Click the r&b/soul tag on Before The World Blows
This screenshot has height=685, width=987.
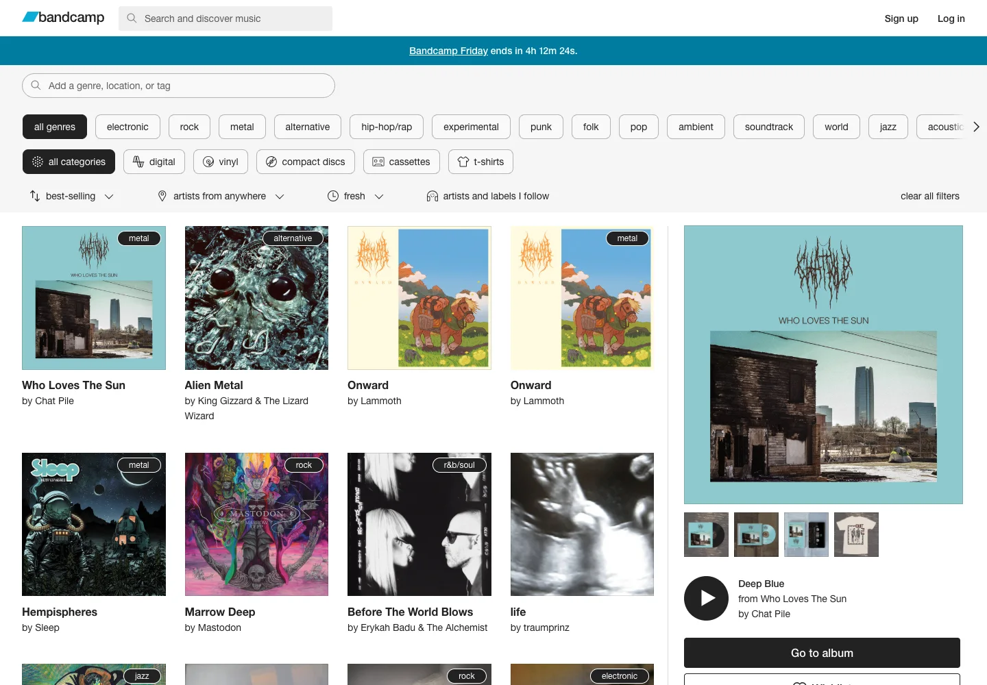point(459,465)
